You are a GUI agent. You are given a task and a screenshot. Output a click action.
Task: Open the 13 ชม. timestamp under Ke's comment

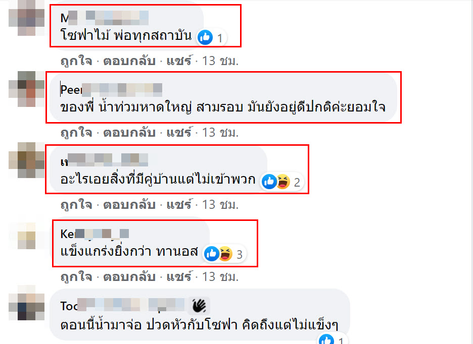pos(220,277)
